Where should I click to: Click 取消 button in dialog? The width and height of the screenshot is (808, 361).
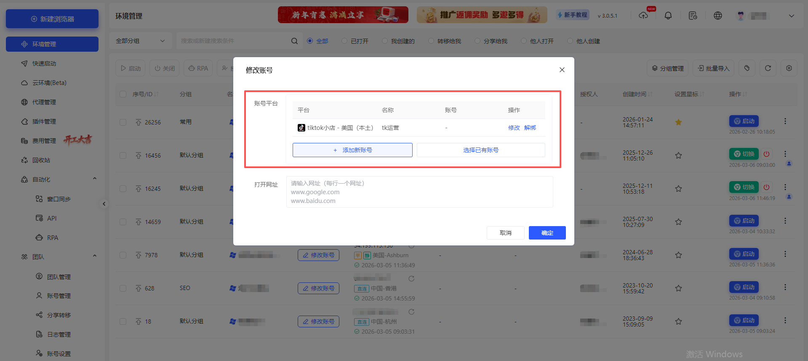(505, 233)
